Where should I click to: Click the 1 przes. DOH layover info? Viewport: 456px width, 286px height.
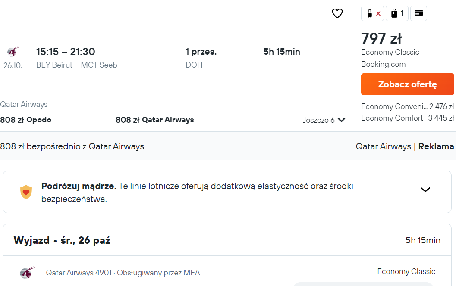[201, 58]
